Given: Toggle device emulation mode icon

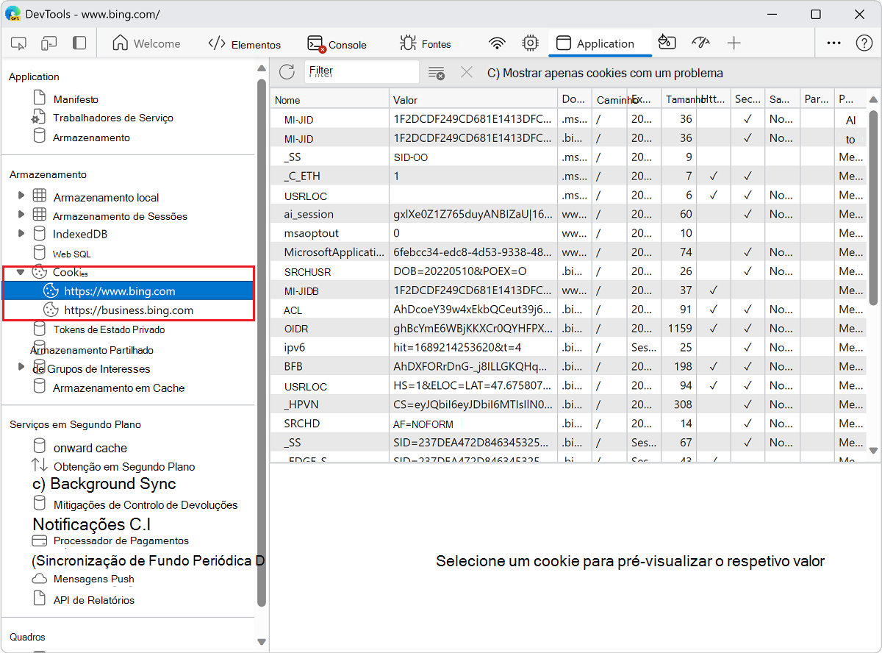Looking at the screenshot, I should (49, 43).
